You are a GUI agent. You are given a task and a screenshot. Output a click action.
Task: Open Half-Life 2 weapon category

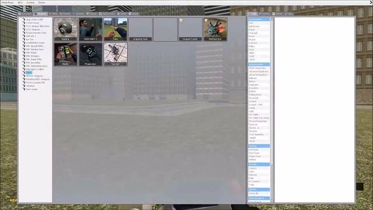pos(31,36)
